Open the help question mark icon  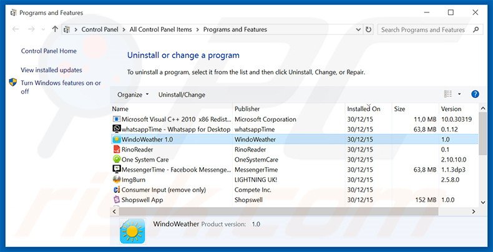(475, 94)
